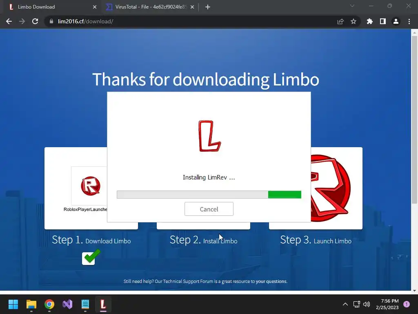Minimize the Chrome window
This screenshot has height=314, width=418.
[x=371, y=6]
